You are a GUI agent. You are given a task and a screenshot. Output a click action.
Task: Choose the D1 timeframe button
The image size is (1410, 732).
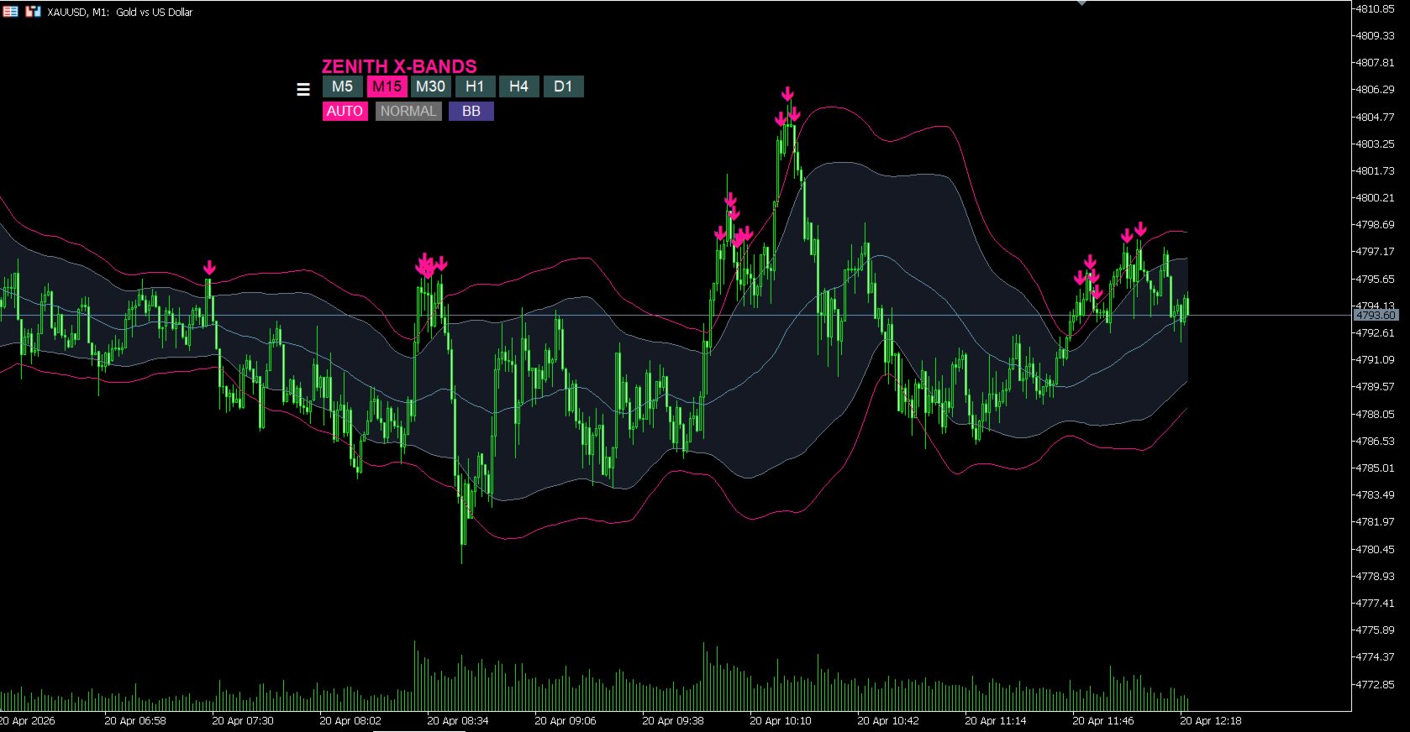pyautogui.click(x=563, y=86)
